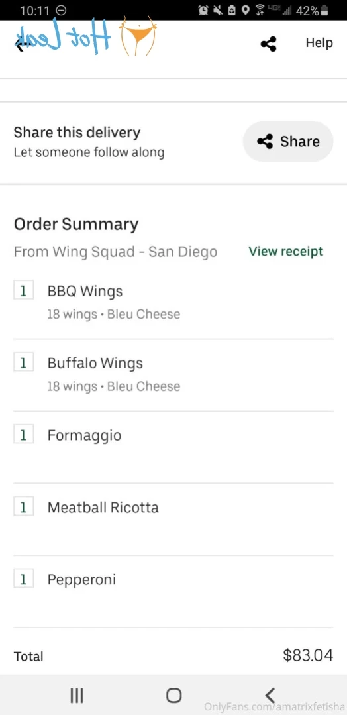Select quantity box for Buffalo Wings
The height and width of the screenshot is (715, 347).
23,363
